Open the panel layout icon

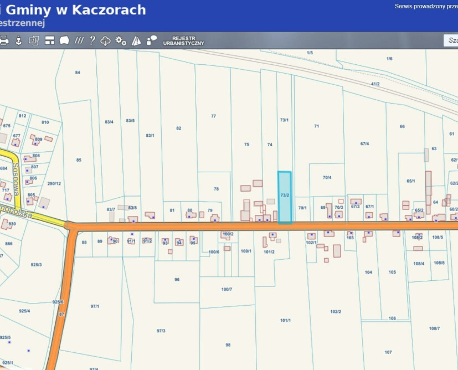tap(50, 40)
